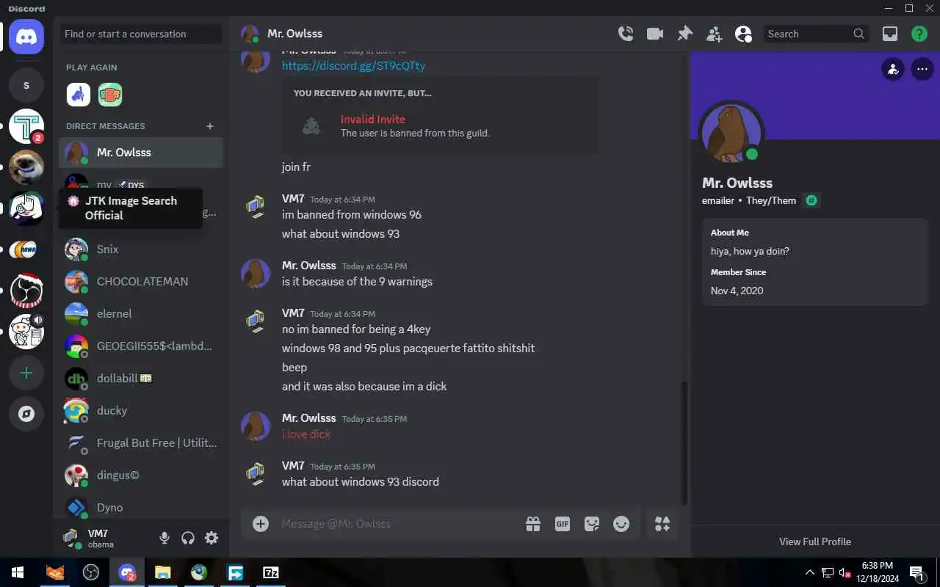Open the S server

(26, 86)
